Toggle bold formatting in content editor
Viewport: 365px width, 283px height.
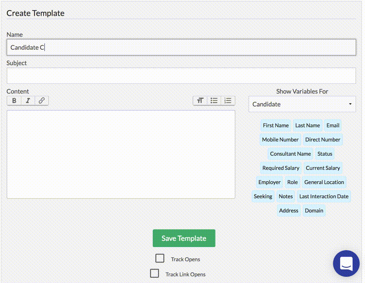tap(14, 101)
